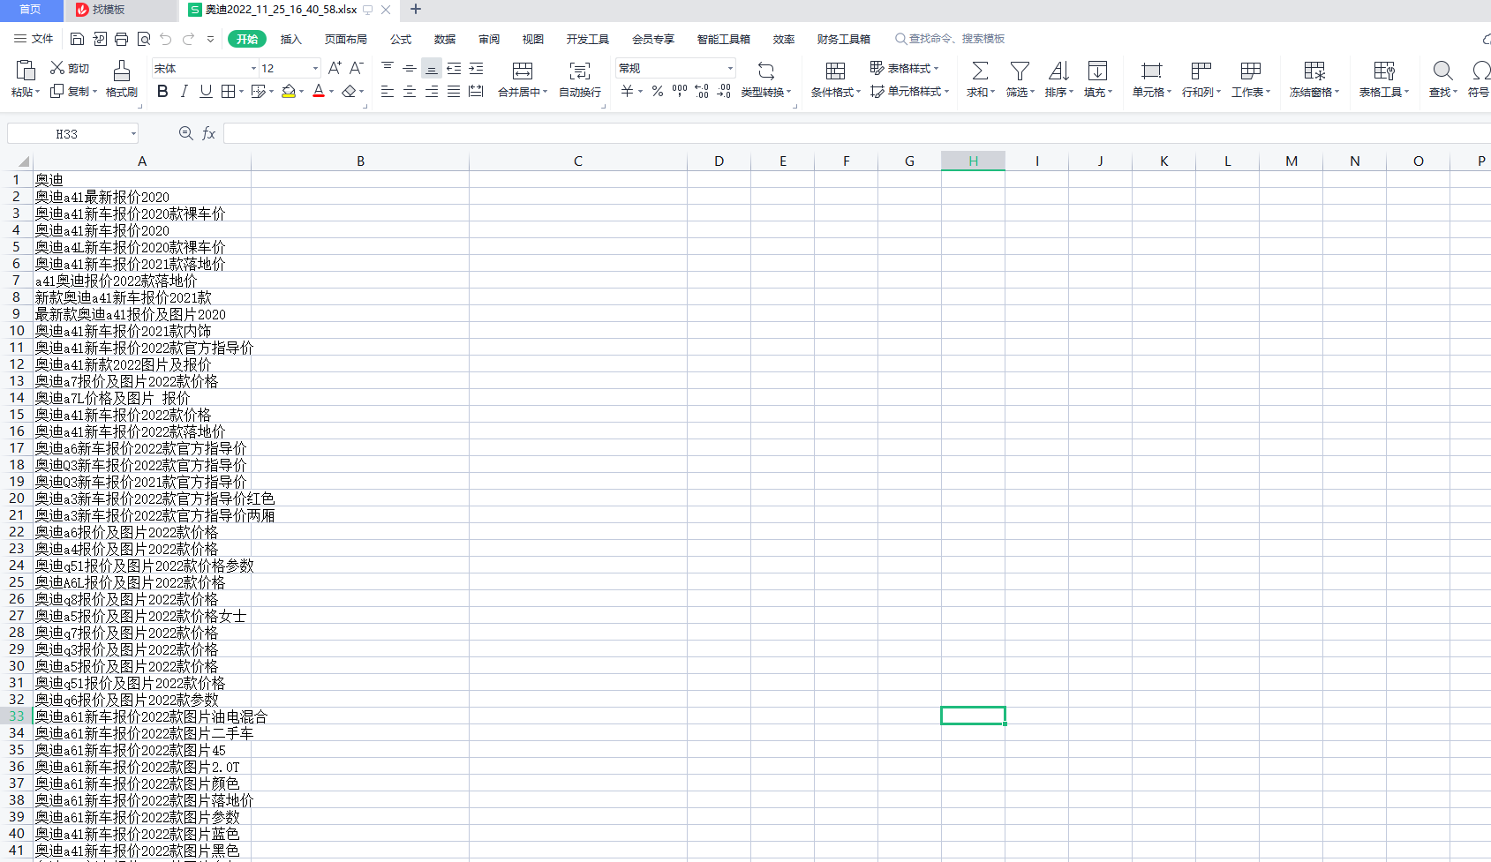The height and width of the screenshot is (862, 1491).
Task: Switch to the 视图 View tab
Action: pos(532,39)
